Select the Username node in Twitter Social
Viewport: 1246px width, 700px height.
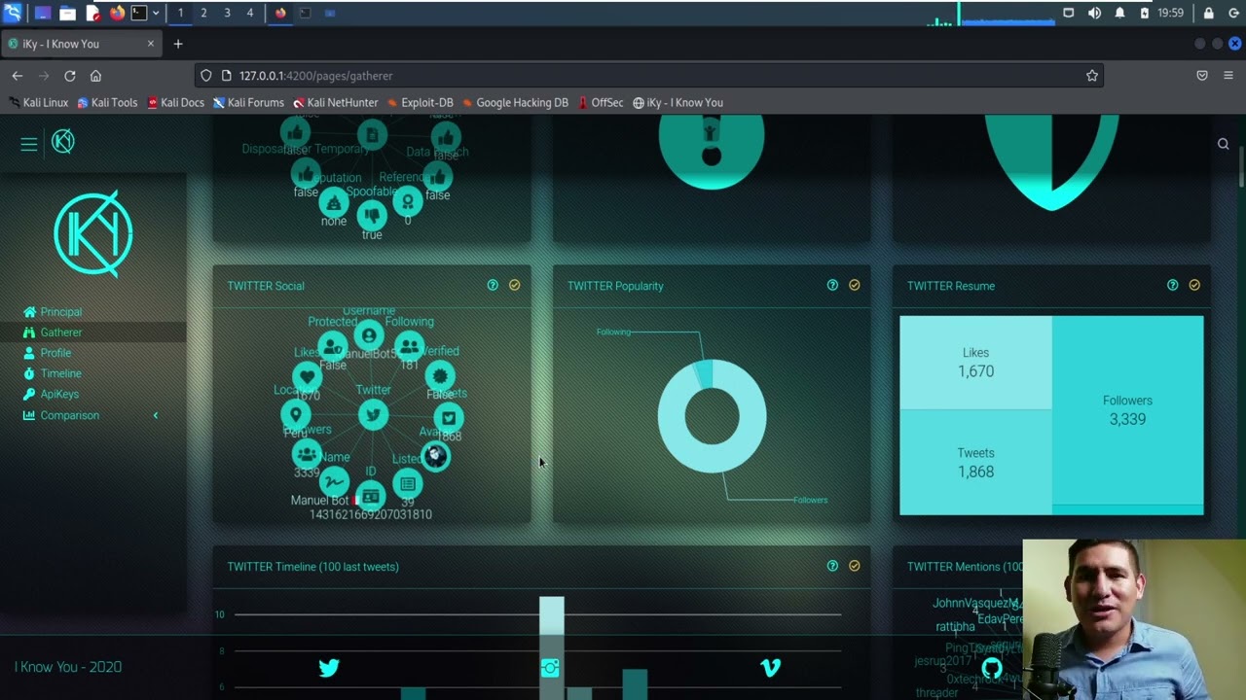click(369, 336)
